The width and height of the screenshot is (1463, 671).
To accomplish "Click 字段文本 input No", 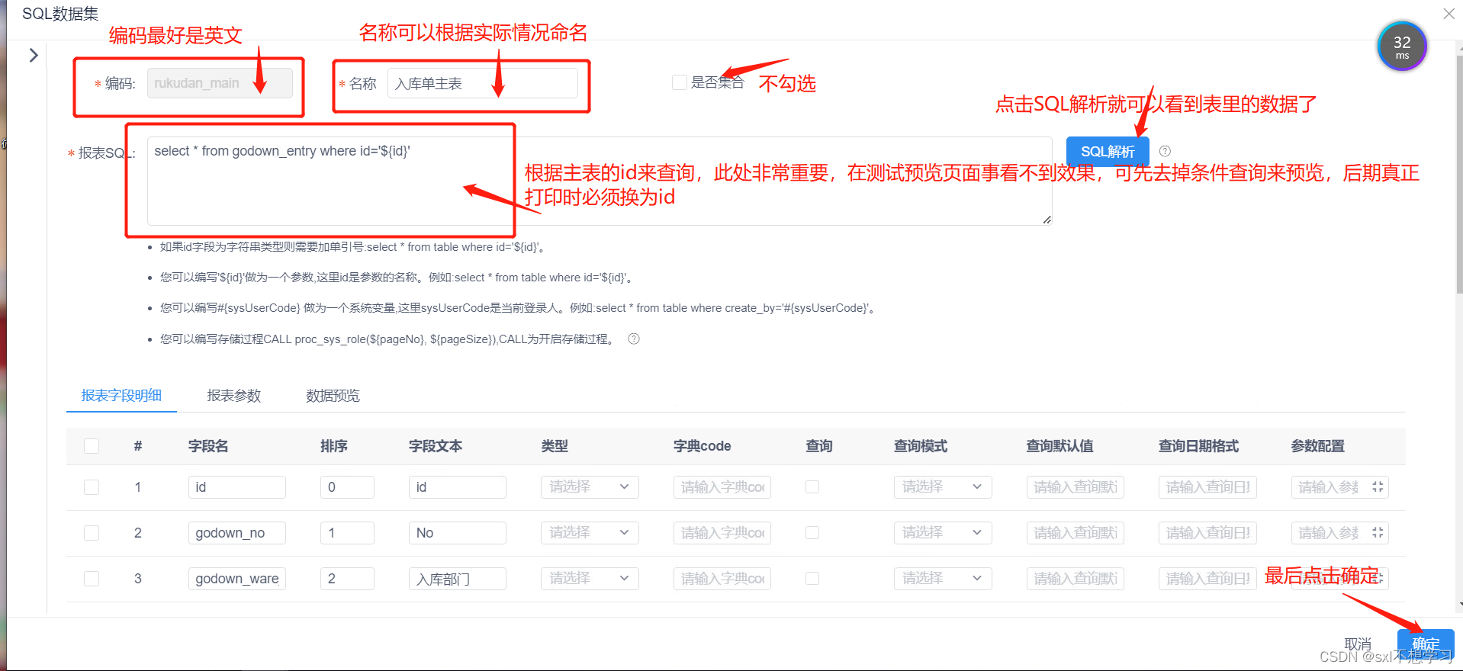I will pyautogui.click(x=458, y=533).
